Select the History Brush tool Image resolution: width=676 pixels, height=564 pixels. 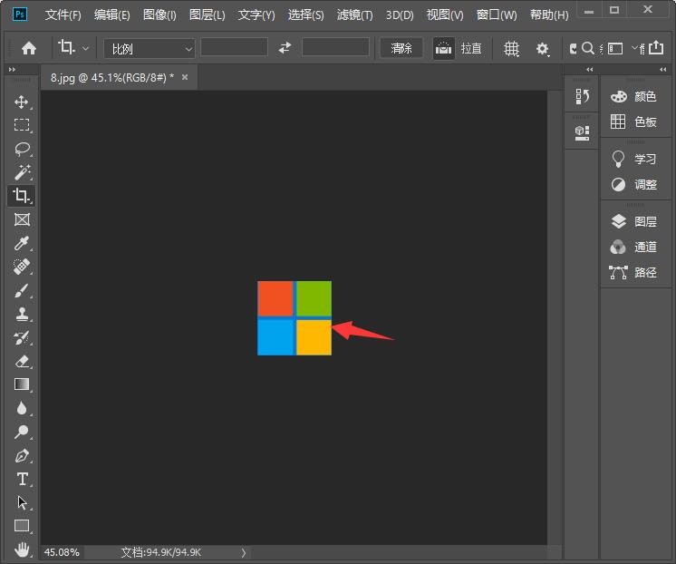(x=22, y=337)
